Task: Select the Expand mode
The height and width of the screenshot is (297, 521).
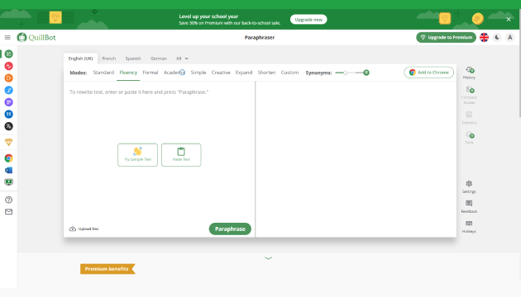Action: click(244, 73)
